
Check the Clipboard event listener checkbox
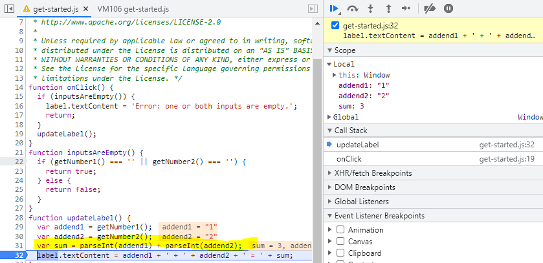coord(340,253)
